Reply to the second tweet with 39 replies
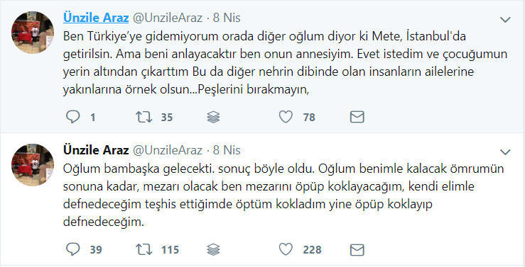 click(x=73, y=249)
